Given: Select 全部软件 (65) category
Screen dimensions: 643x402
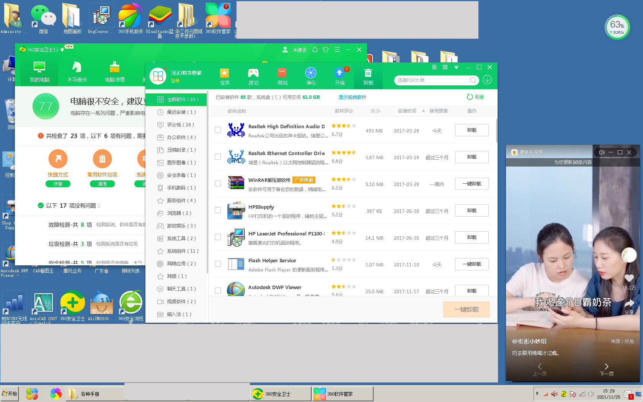Looking at the screenshot, I should [x=176, y=100].
